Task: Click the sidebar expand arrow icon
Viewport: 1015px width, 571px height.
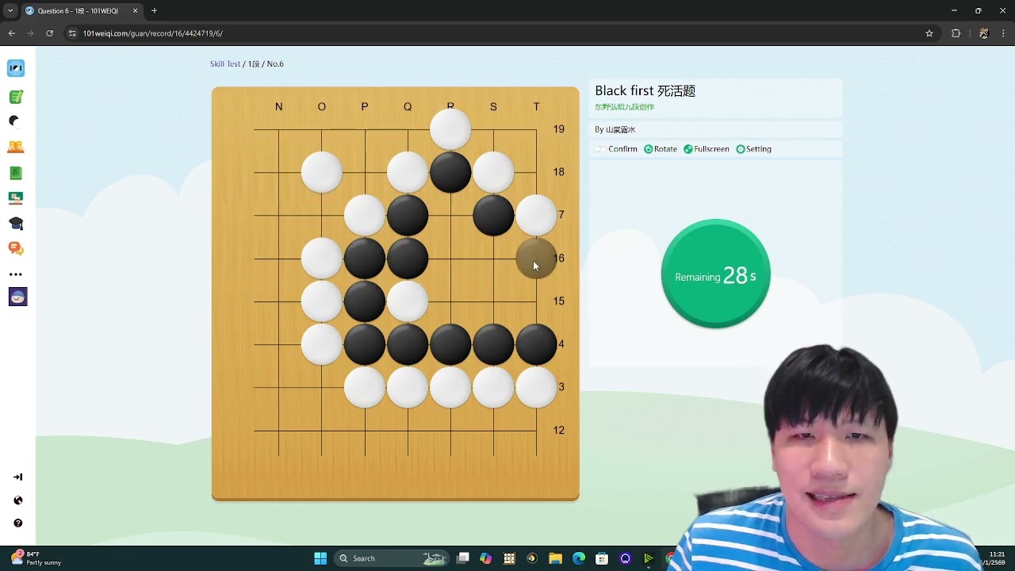Action: tap(18, 477)
